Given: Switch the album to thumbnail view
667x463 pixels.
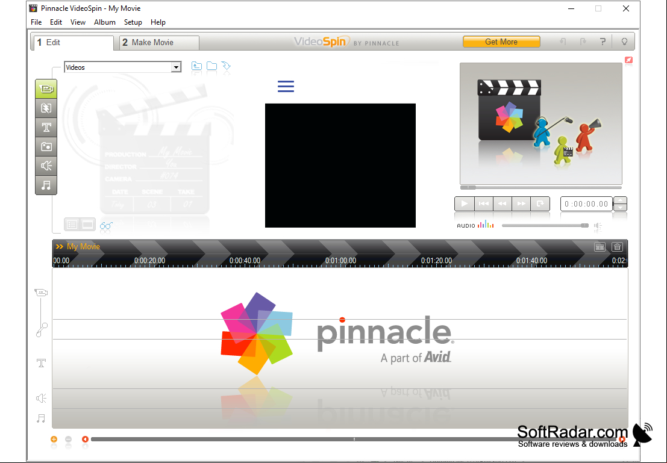Looking at the screenshot, I should [87, 225].
